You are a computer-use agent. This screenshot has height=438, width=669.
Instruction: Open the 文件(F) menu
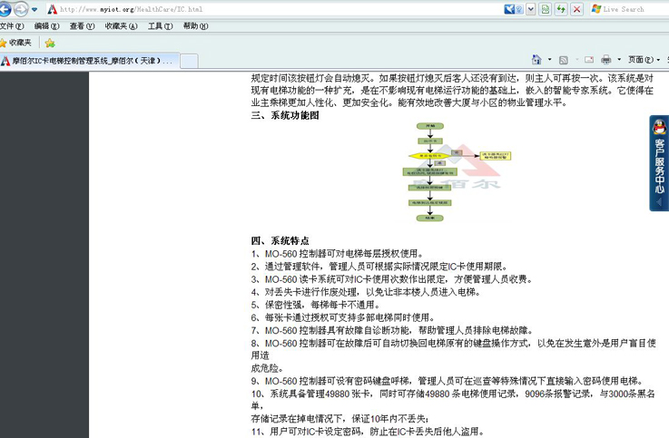(12, 26)
